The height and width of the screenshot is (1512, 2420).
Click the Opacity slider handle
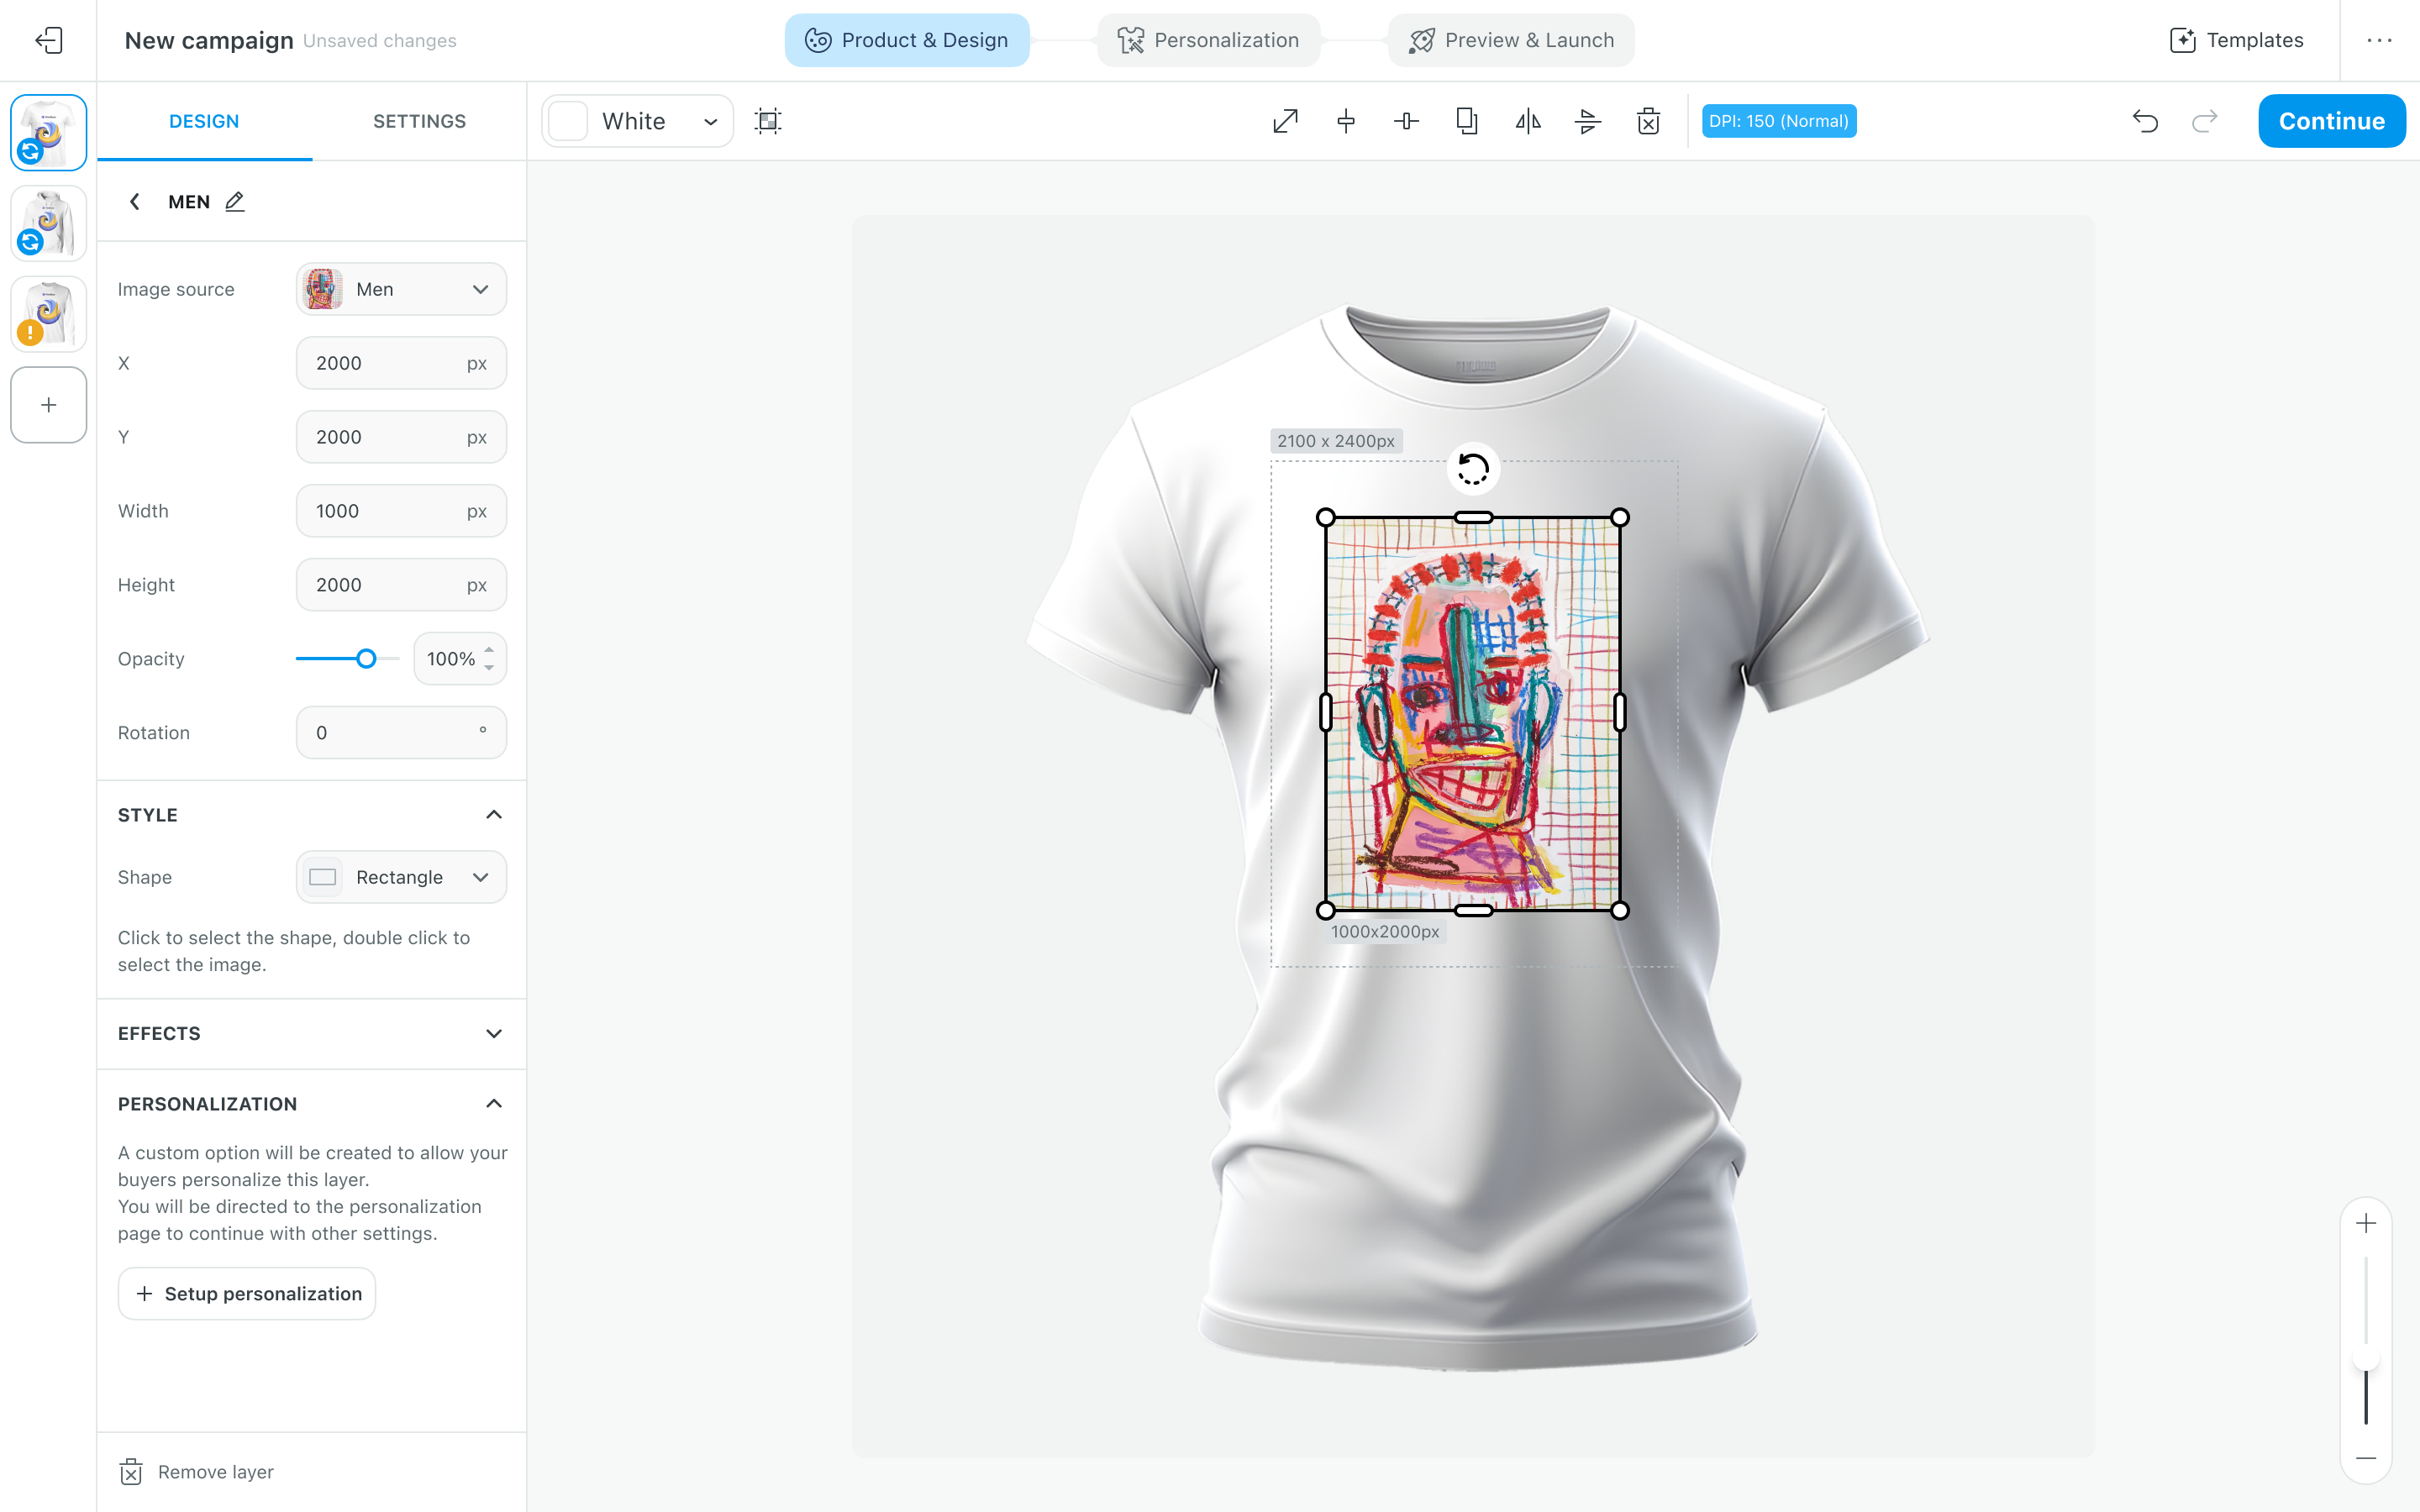click(x=366, y=658)
